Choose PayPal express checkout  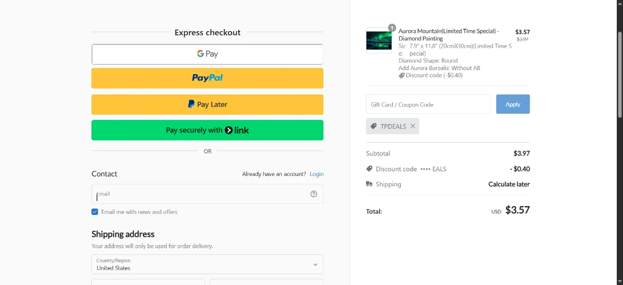tap(207, 78)
